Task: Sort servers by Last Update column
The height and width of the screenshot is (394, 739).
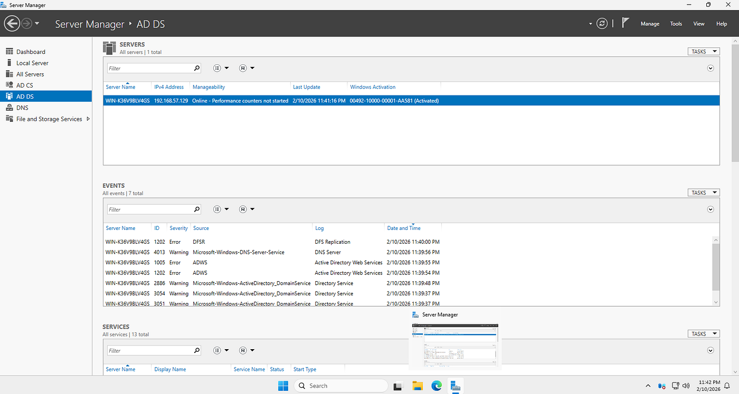Action: coord(307,87)
